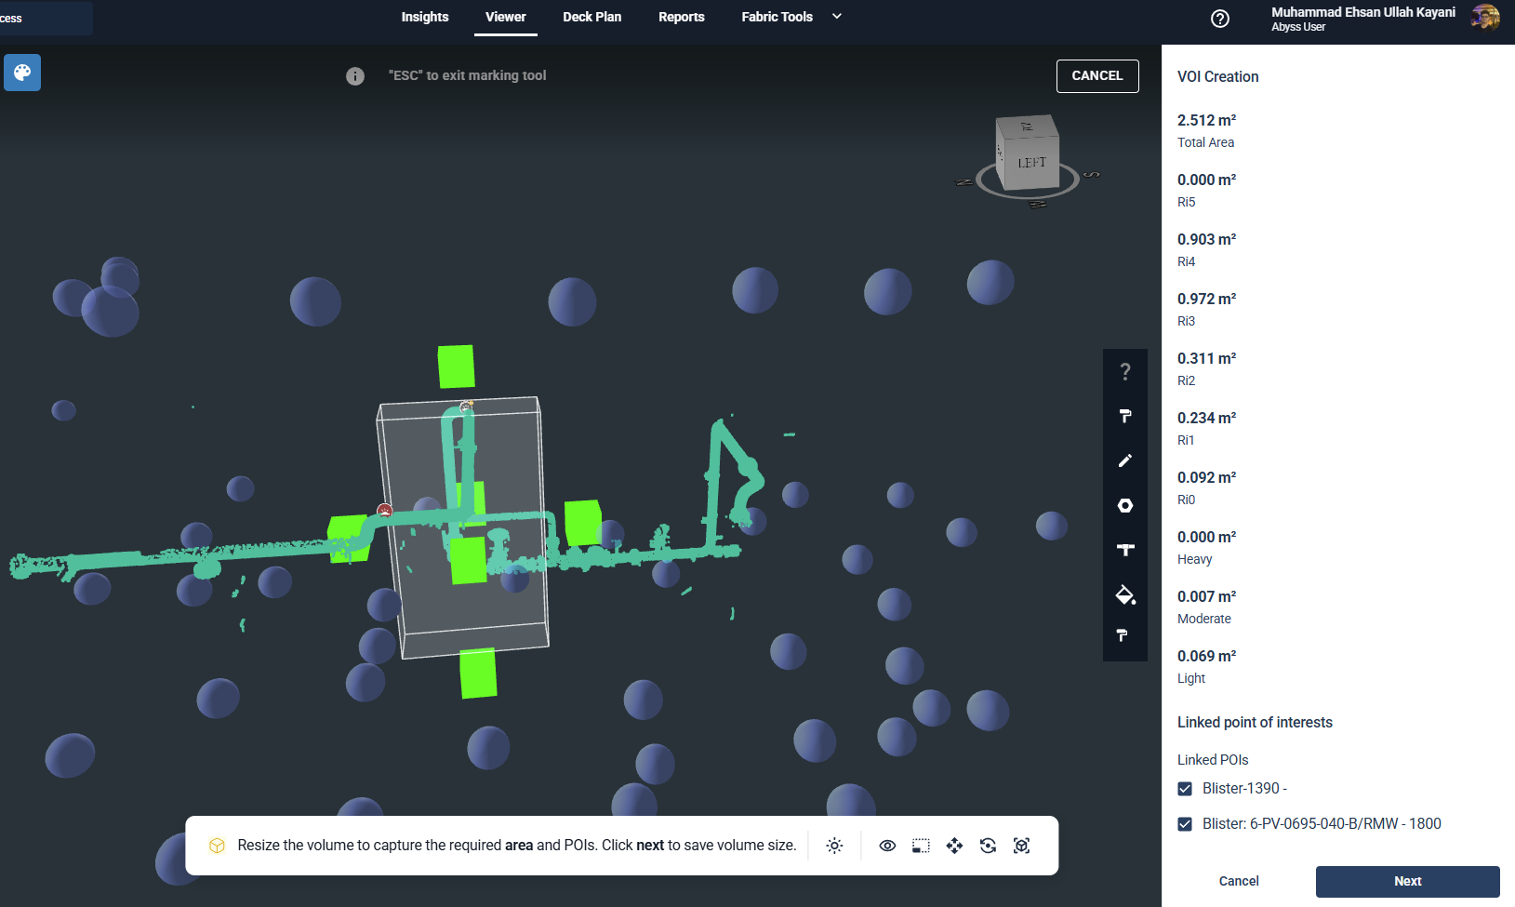Click the LEFT face of the orientation cube
Viewport: 1515px width, 907px height.
[1030, 163]
